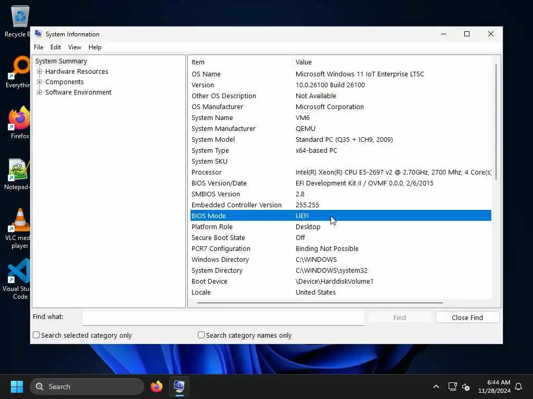Click the Close Find button
This screenshot has height=399, width=533.
(x=467, y=317)
